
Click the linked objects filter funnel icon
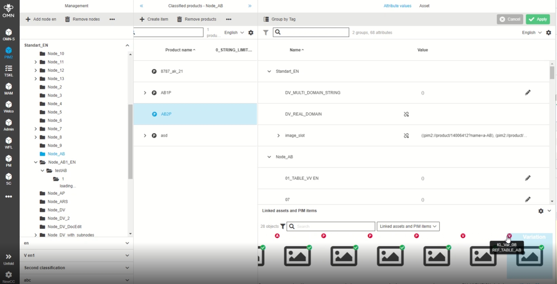click(283, 226)
